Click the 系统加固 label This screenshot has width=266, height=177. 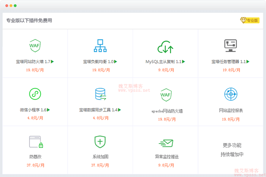[100, 156]
